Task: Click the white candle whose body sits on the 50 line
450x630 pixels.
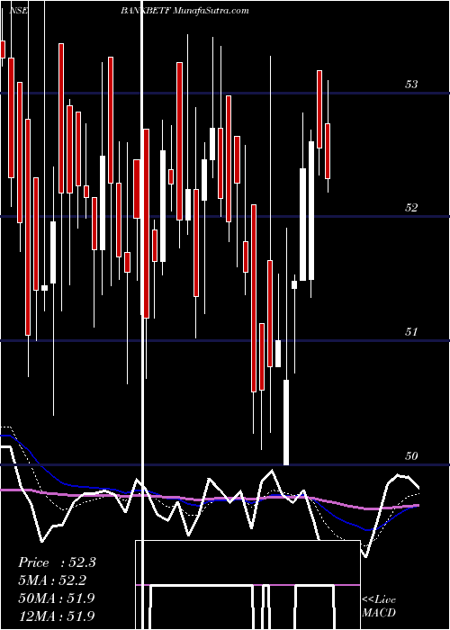Action: tap(286, 422)
